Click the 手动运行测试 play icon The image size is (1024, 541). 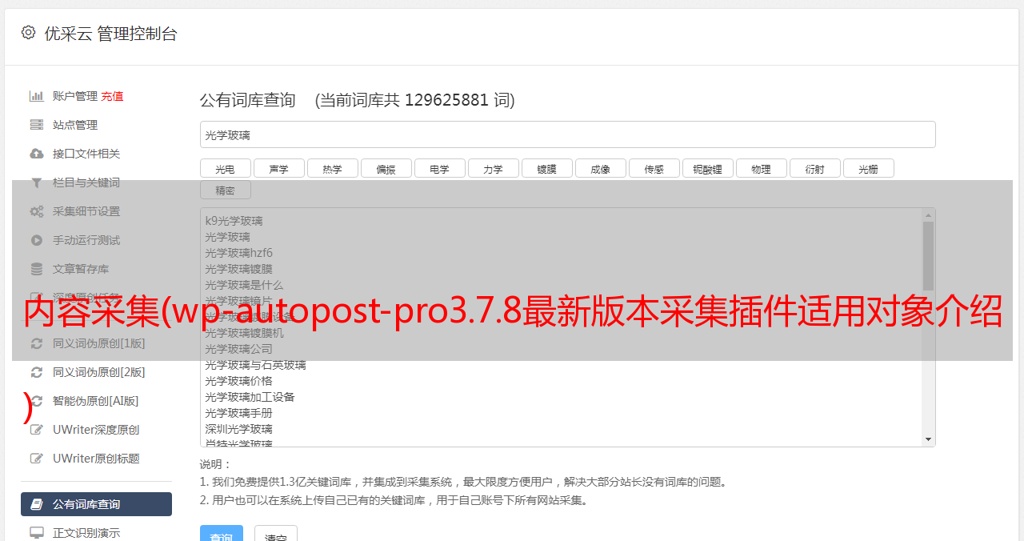(x=37, y=240)
